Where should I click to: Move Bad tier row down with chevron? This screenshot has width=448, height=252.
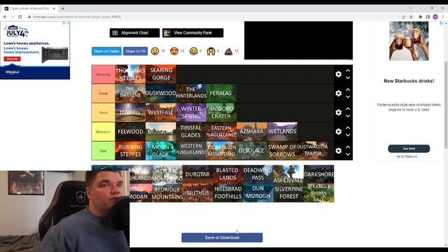(348, 154)
